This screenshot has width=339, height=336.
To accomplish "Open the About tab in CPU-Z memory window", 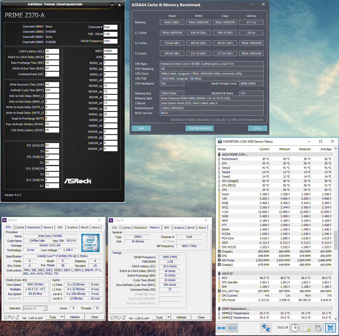I will click(202, 228).
